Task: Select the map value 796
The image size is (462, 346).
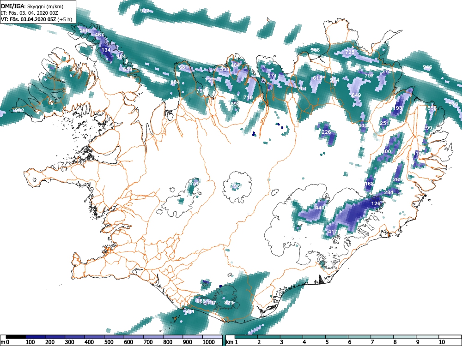Action: (x=201, y=91)
